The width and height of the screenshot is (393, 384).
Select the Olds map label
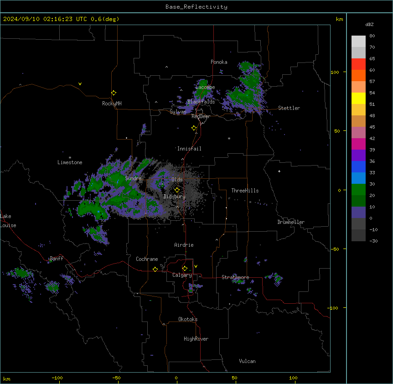(177, 180)
